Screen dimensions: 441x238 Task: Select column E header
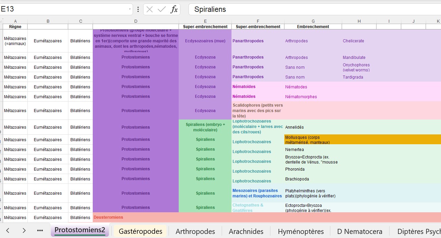pyautogui.click(x=205, y=21)
